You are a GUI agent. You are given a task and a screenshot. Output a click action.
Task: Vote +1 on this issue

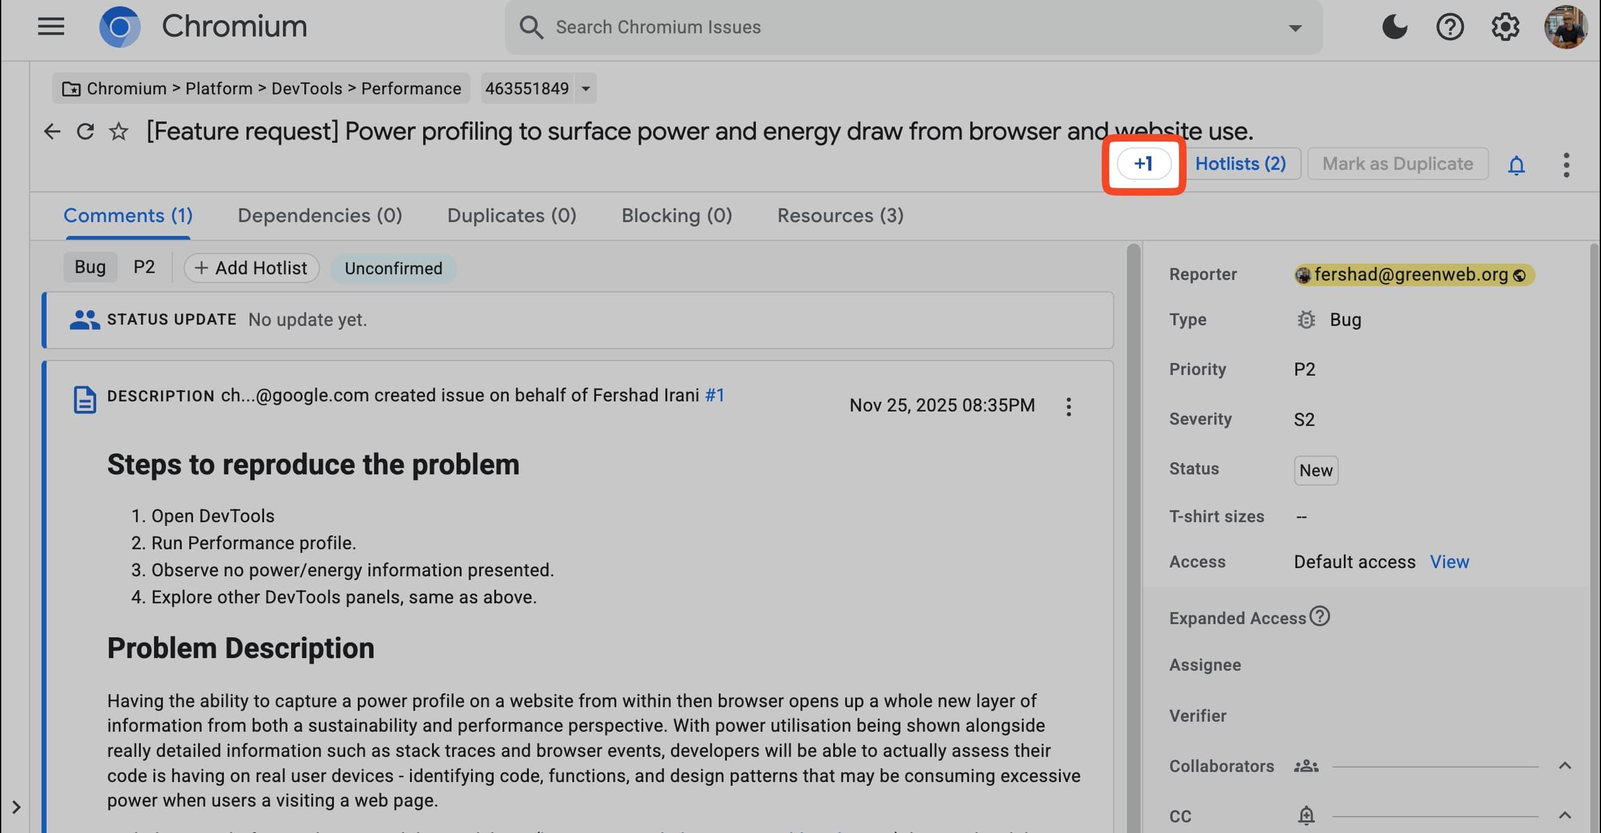(x=1144, y=164)
